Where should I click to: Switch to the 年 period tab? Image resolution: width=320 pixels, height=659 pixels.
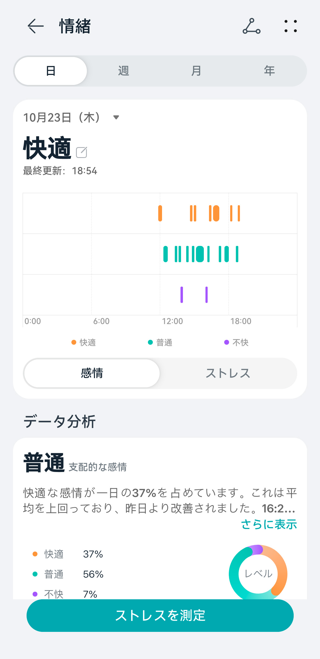click(269, 71)
